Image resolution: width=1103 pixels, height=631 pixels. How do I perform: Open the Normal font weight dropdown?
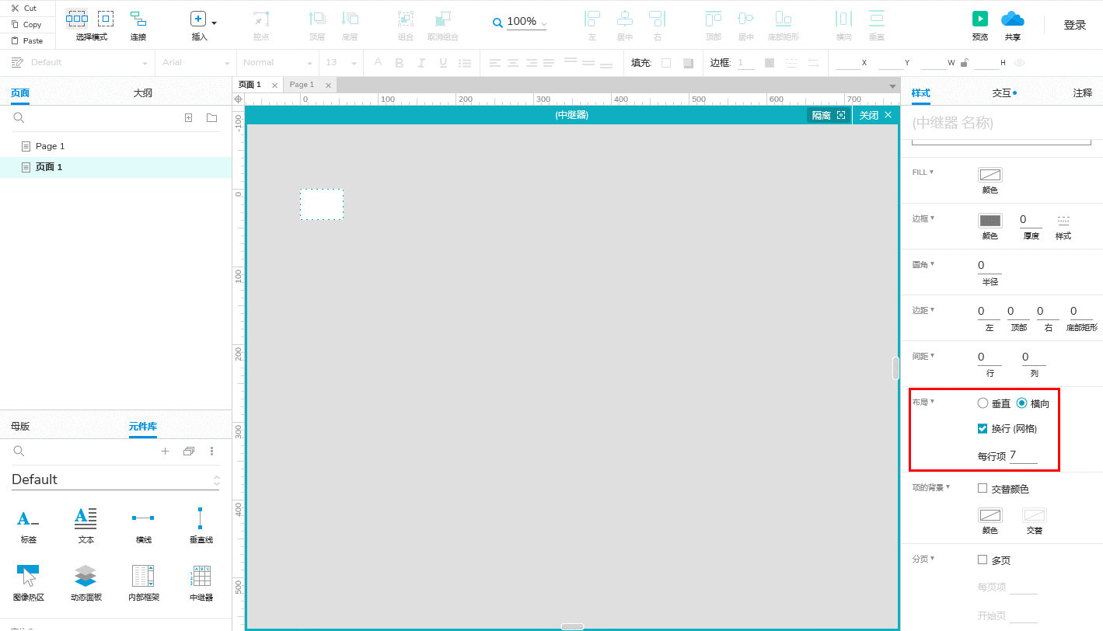click(x=277, y=63)
